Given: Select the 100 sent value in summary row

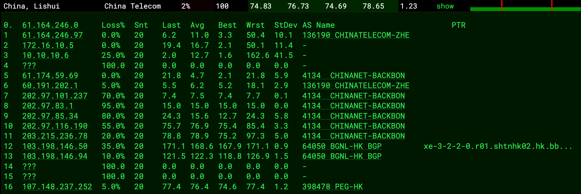Looking at the screenshot, I should 222,6.
